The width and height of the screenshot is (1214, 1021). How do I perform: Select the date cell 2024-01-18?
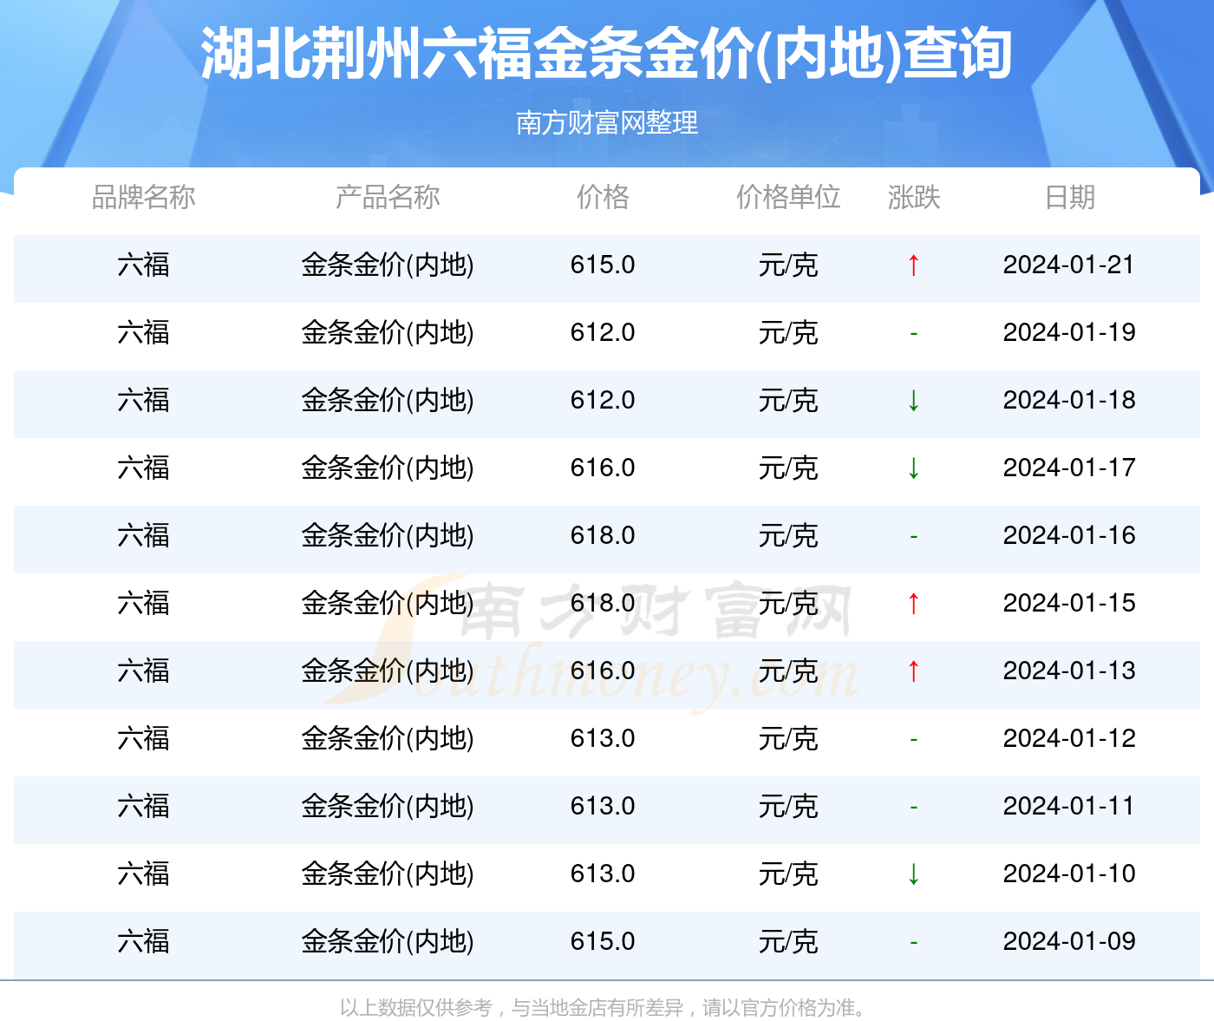[1069, 400]
